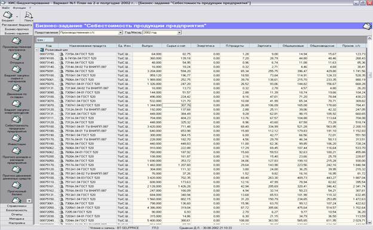Image resolution: width=373 pixels, height=230 pixels.
Task: Open Производственная программа sidebar icon
Action: coord(17,44)
